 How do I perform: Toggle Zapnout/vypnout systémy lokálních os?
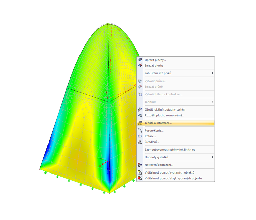176,150
